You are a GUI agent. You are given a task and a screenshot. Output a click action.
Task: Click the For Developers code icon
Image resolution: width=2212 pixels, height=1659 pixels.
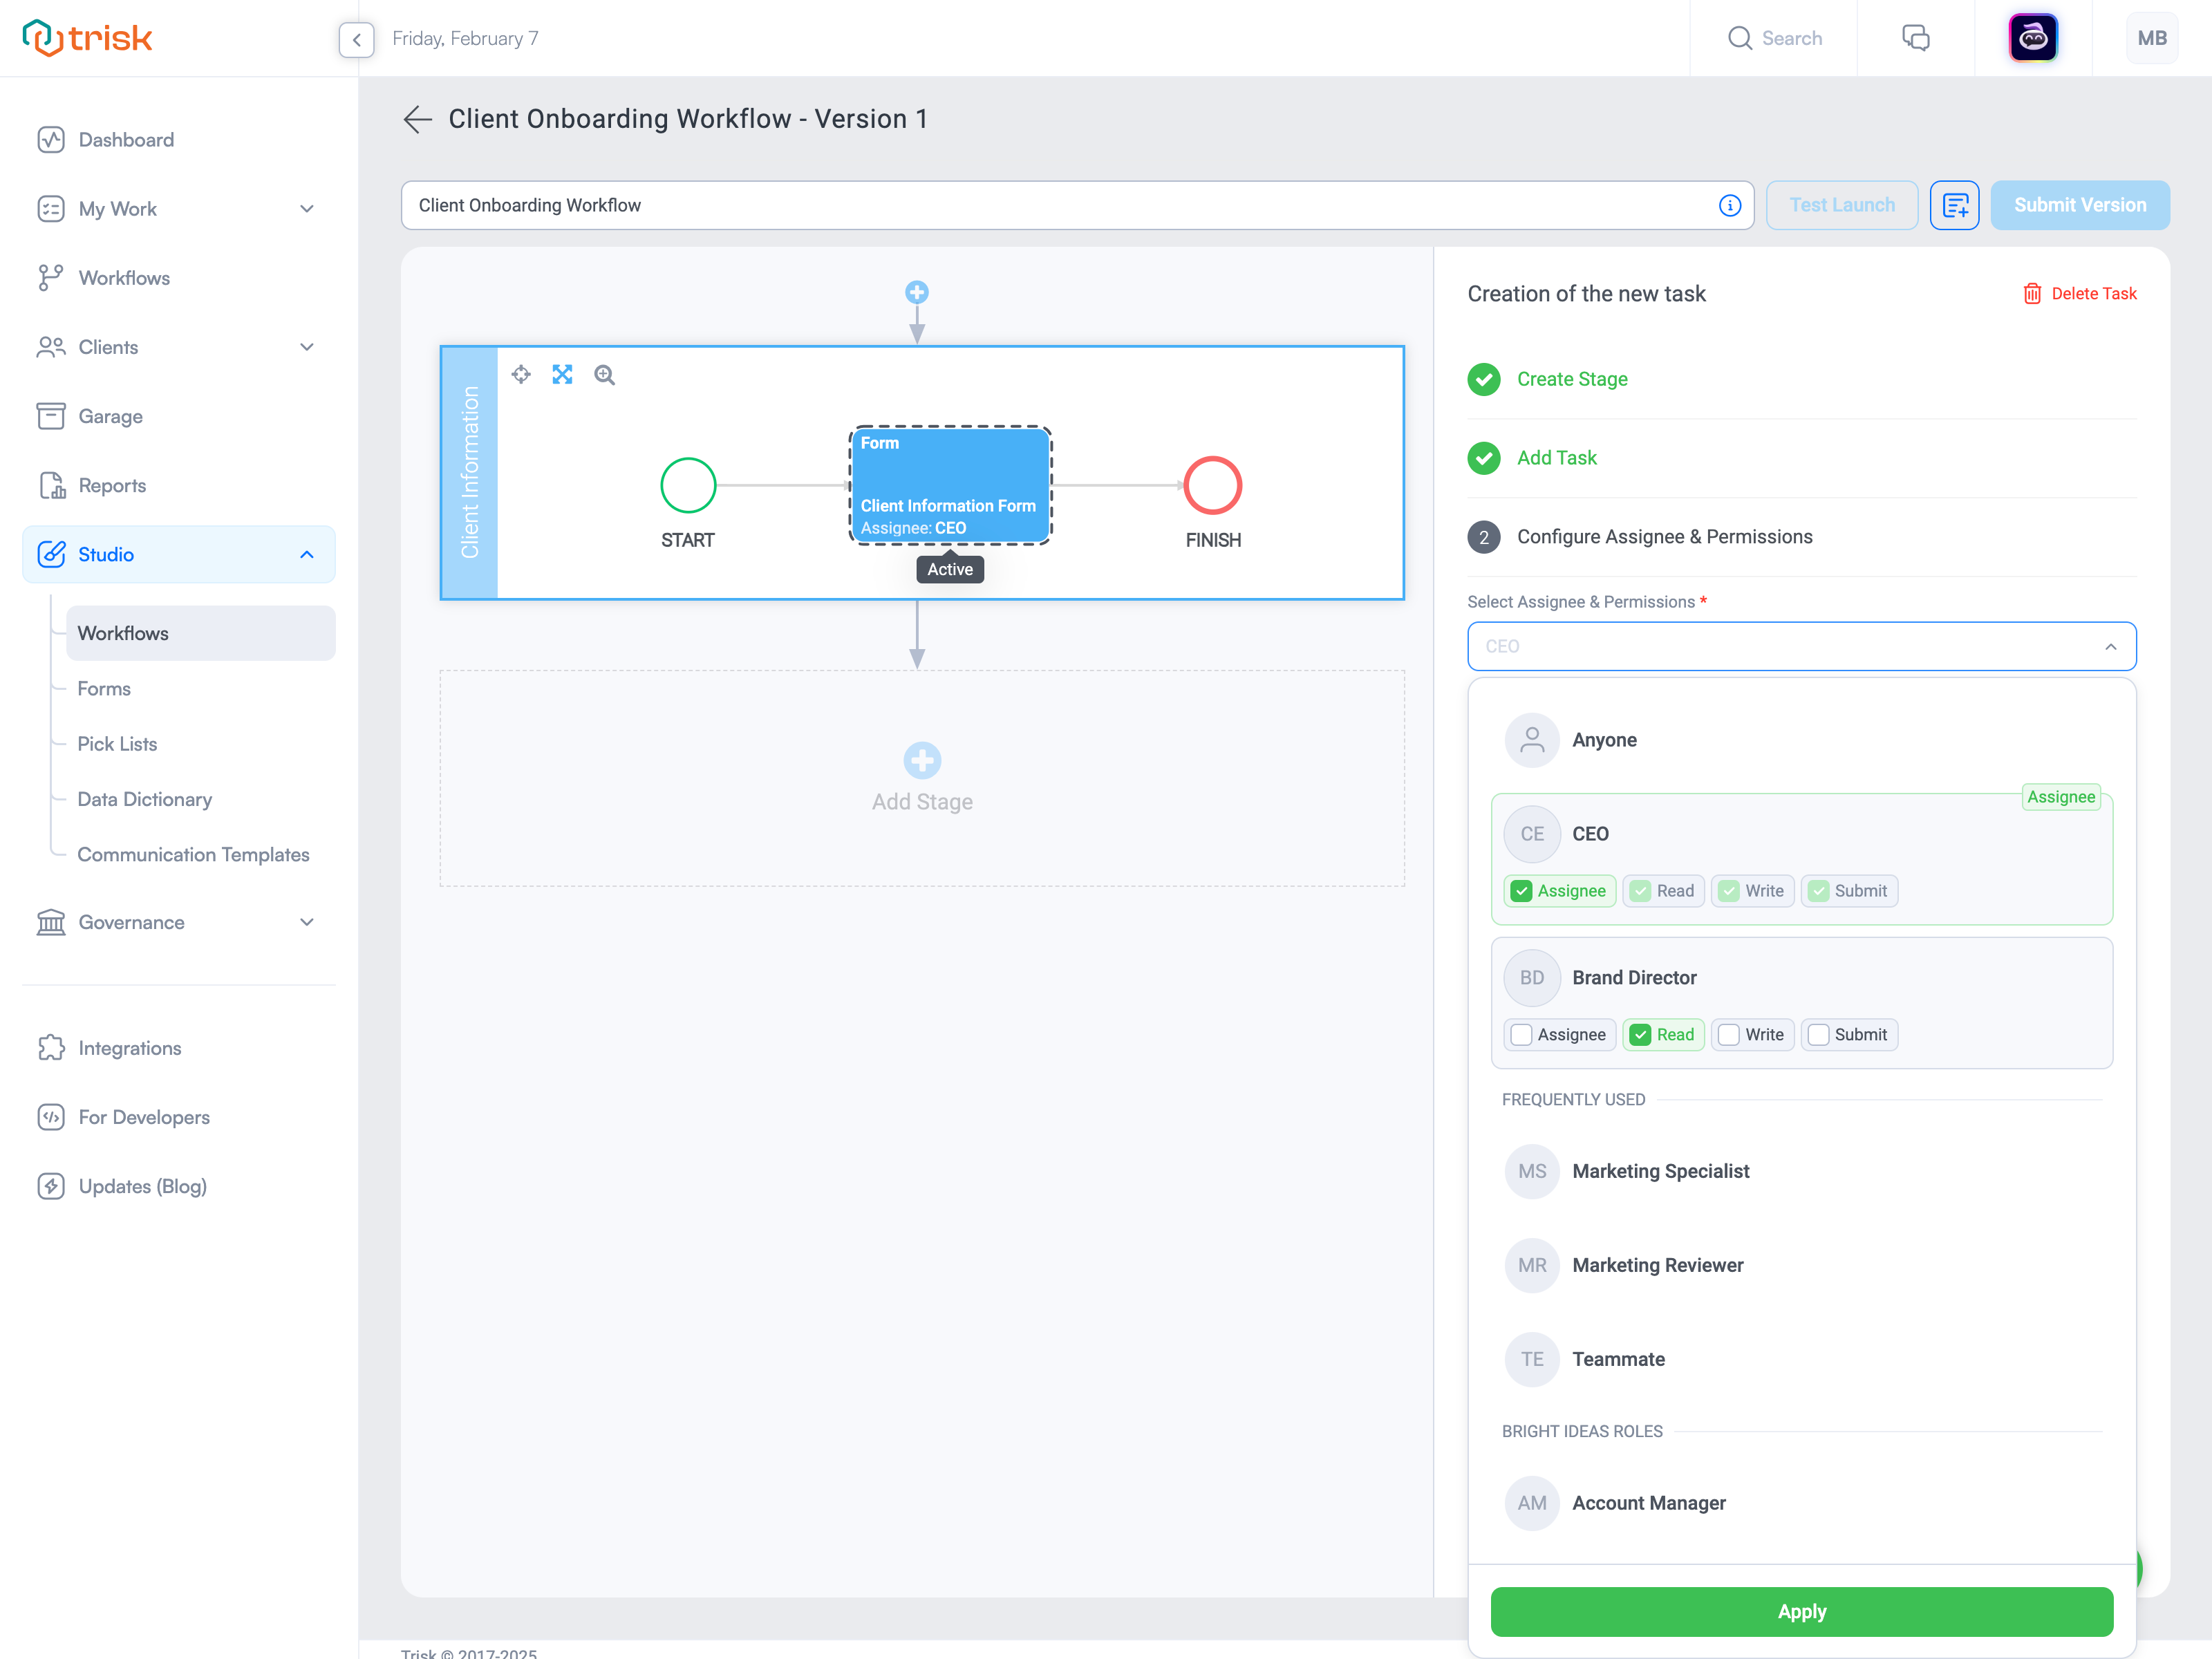point(51,1117)
